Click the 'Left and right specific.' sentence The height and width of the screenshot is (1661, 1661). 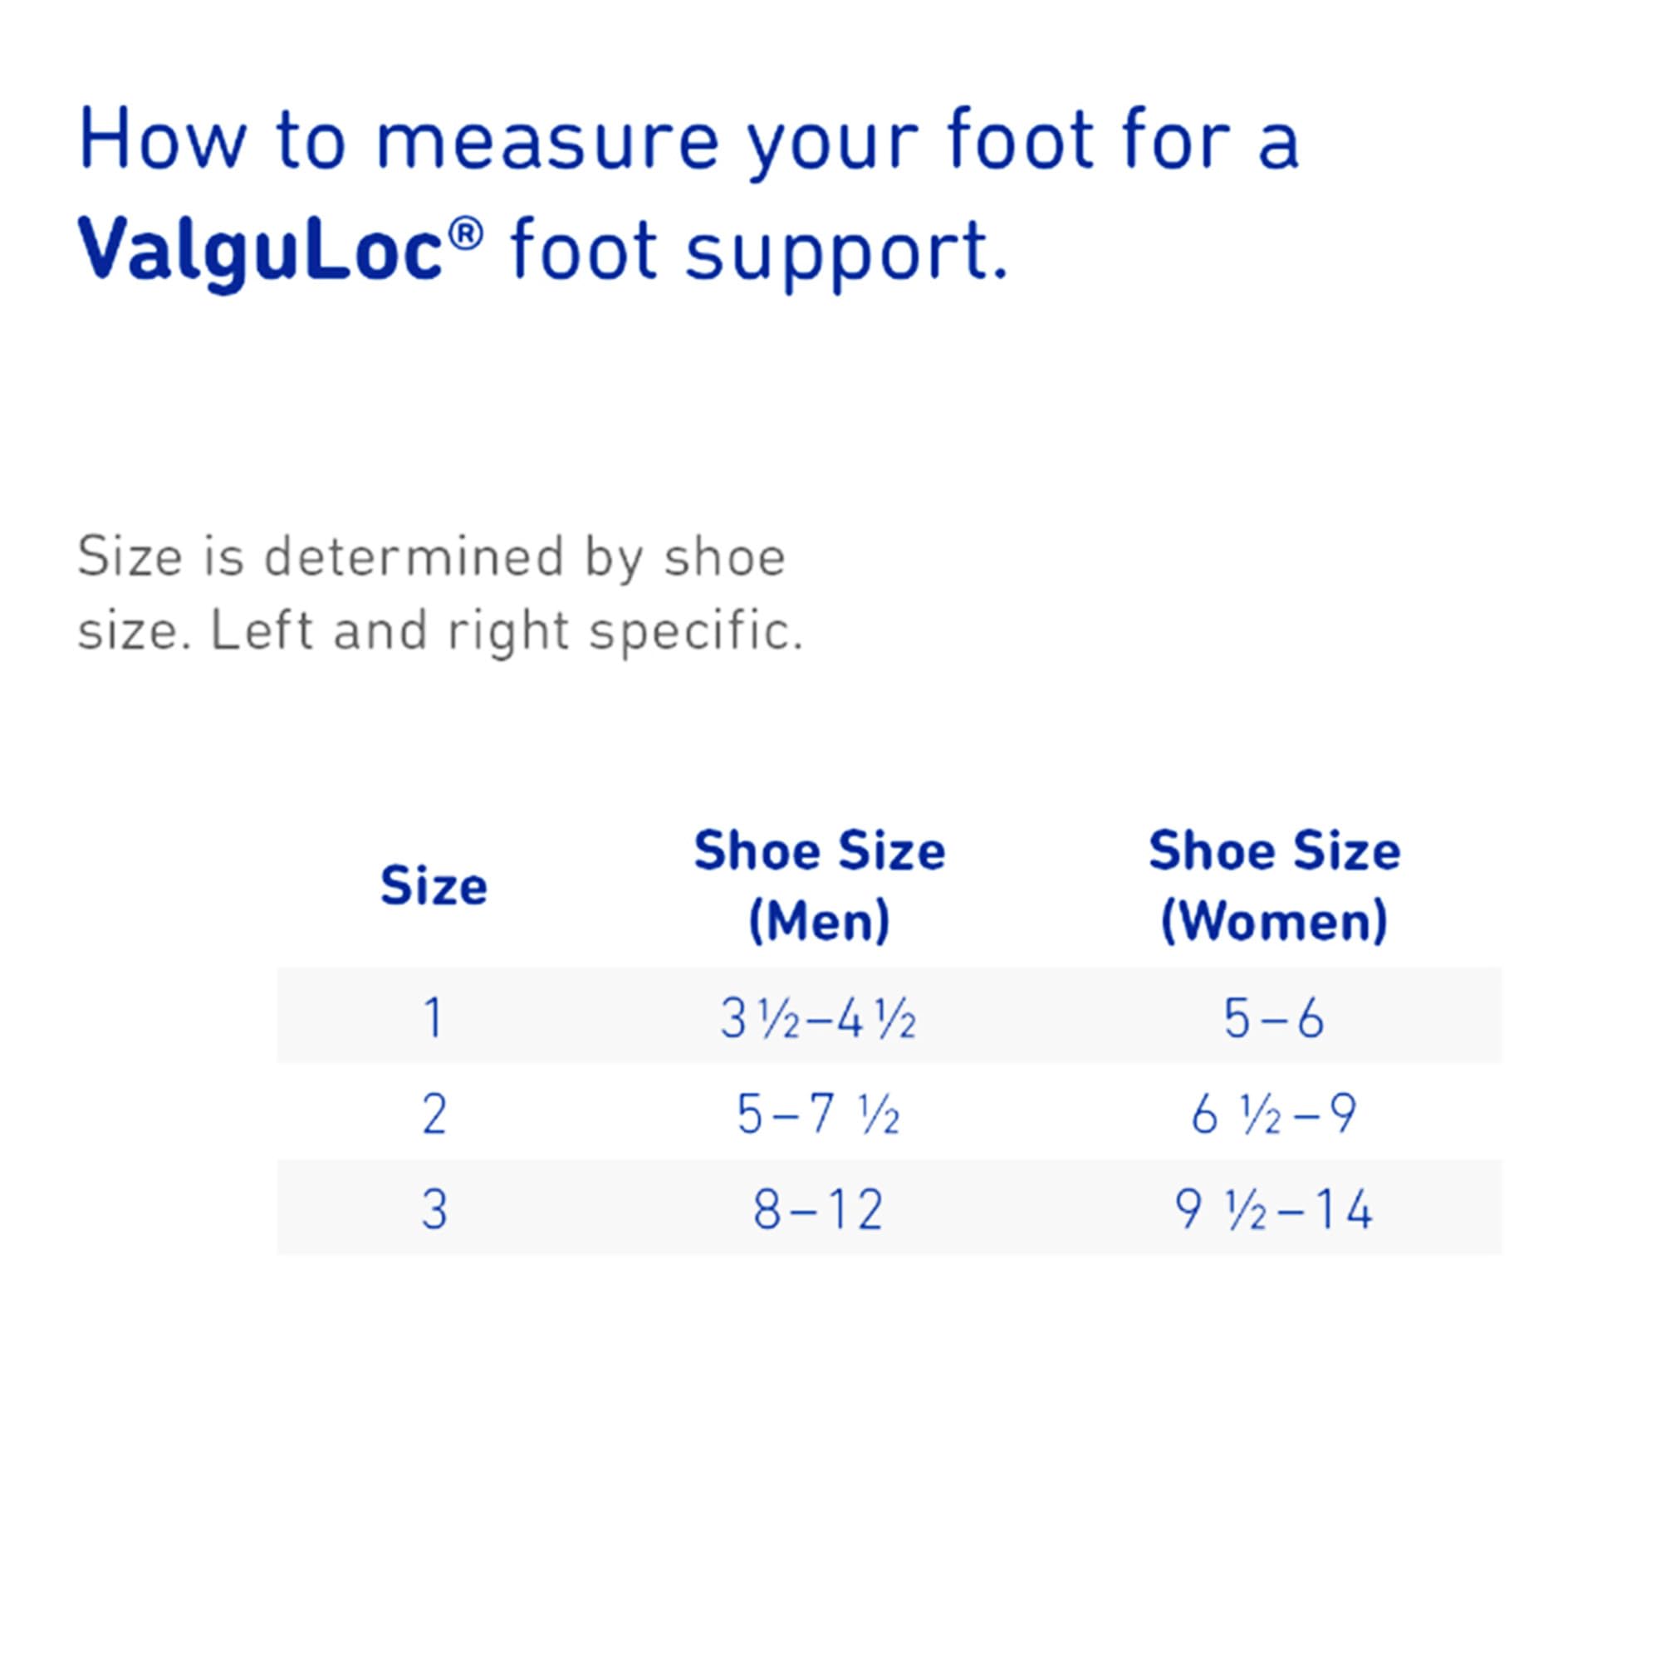(x=507, y=630)
